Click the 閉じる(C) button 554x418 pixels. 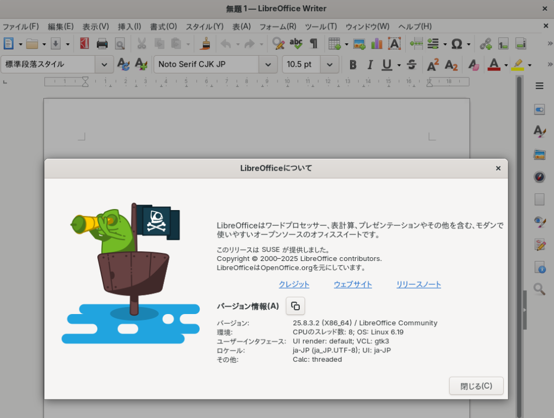476,386
